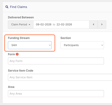
Task: Go to next claim period arrow
Action: click(x=102, y=24)
